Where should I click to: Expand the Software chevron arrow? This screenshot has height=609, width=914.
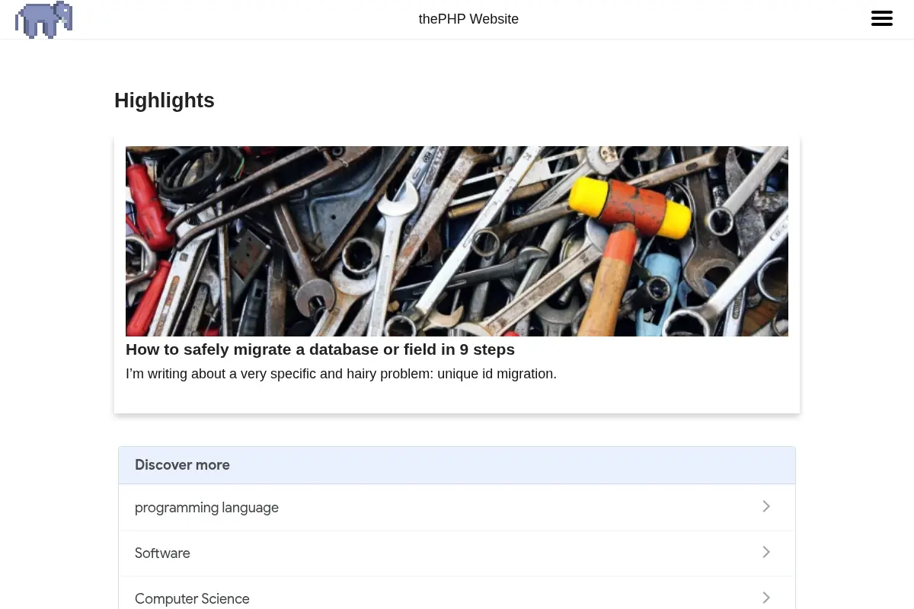click(766, 552)
